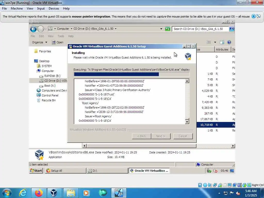Image resolution: width=264 pixels, height=198 pixels.
Task: Click the install log scroll-up arrow
Action: click(x=187, y=81)
